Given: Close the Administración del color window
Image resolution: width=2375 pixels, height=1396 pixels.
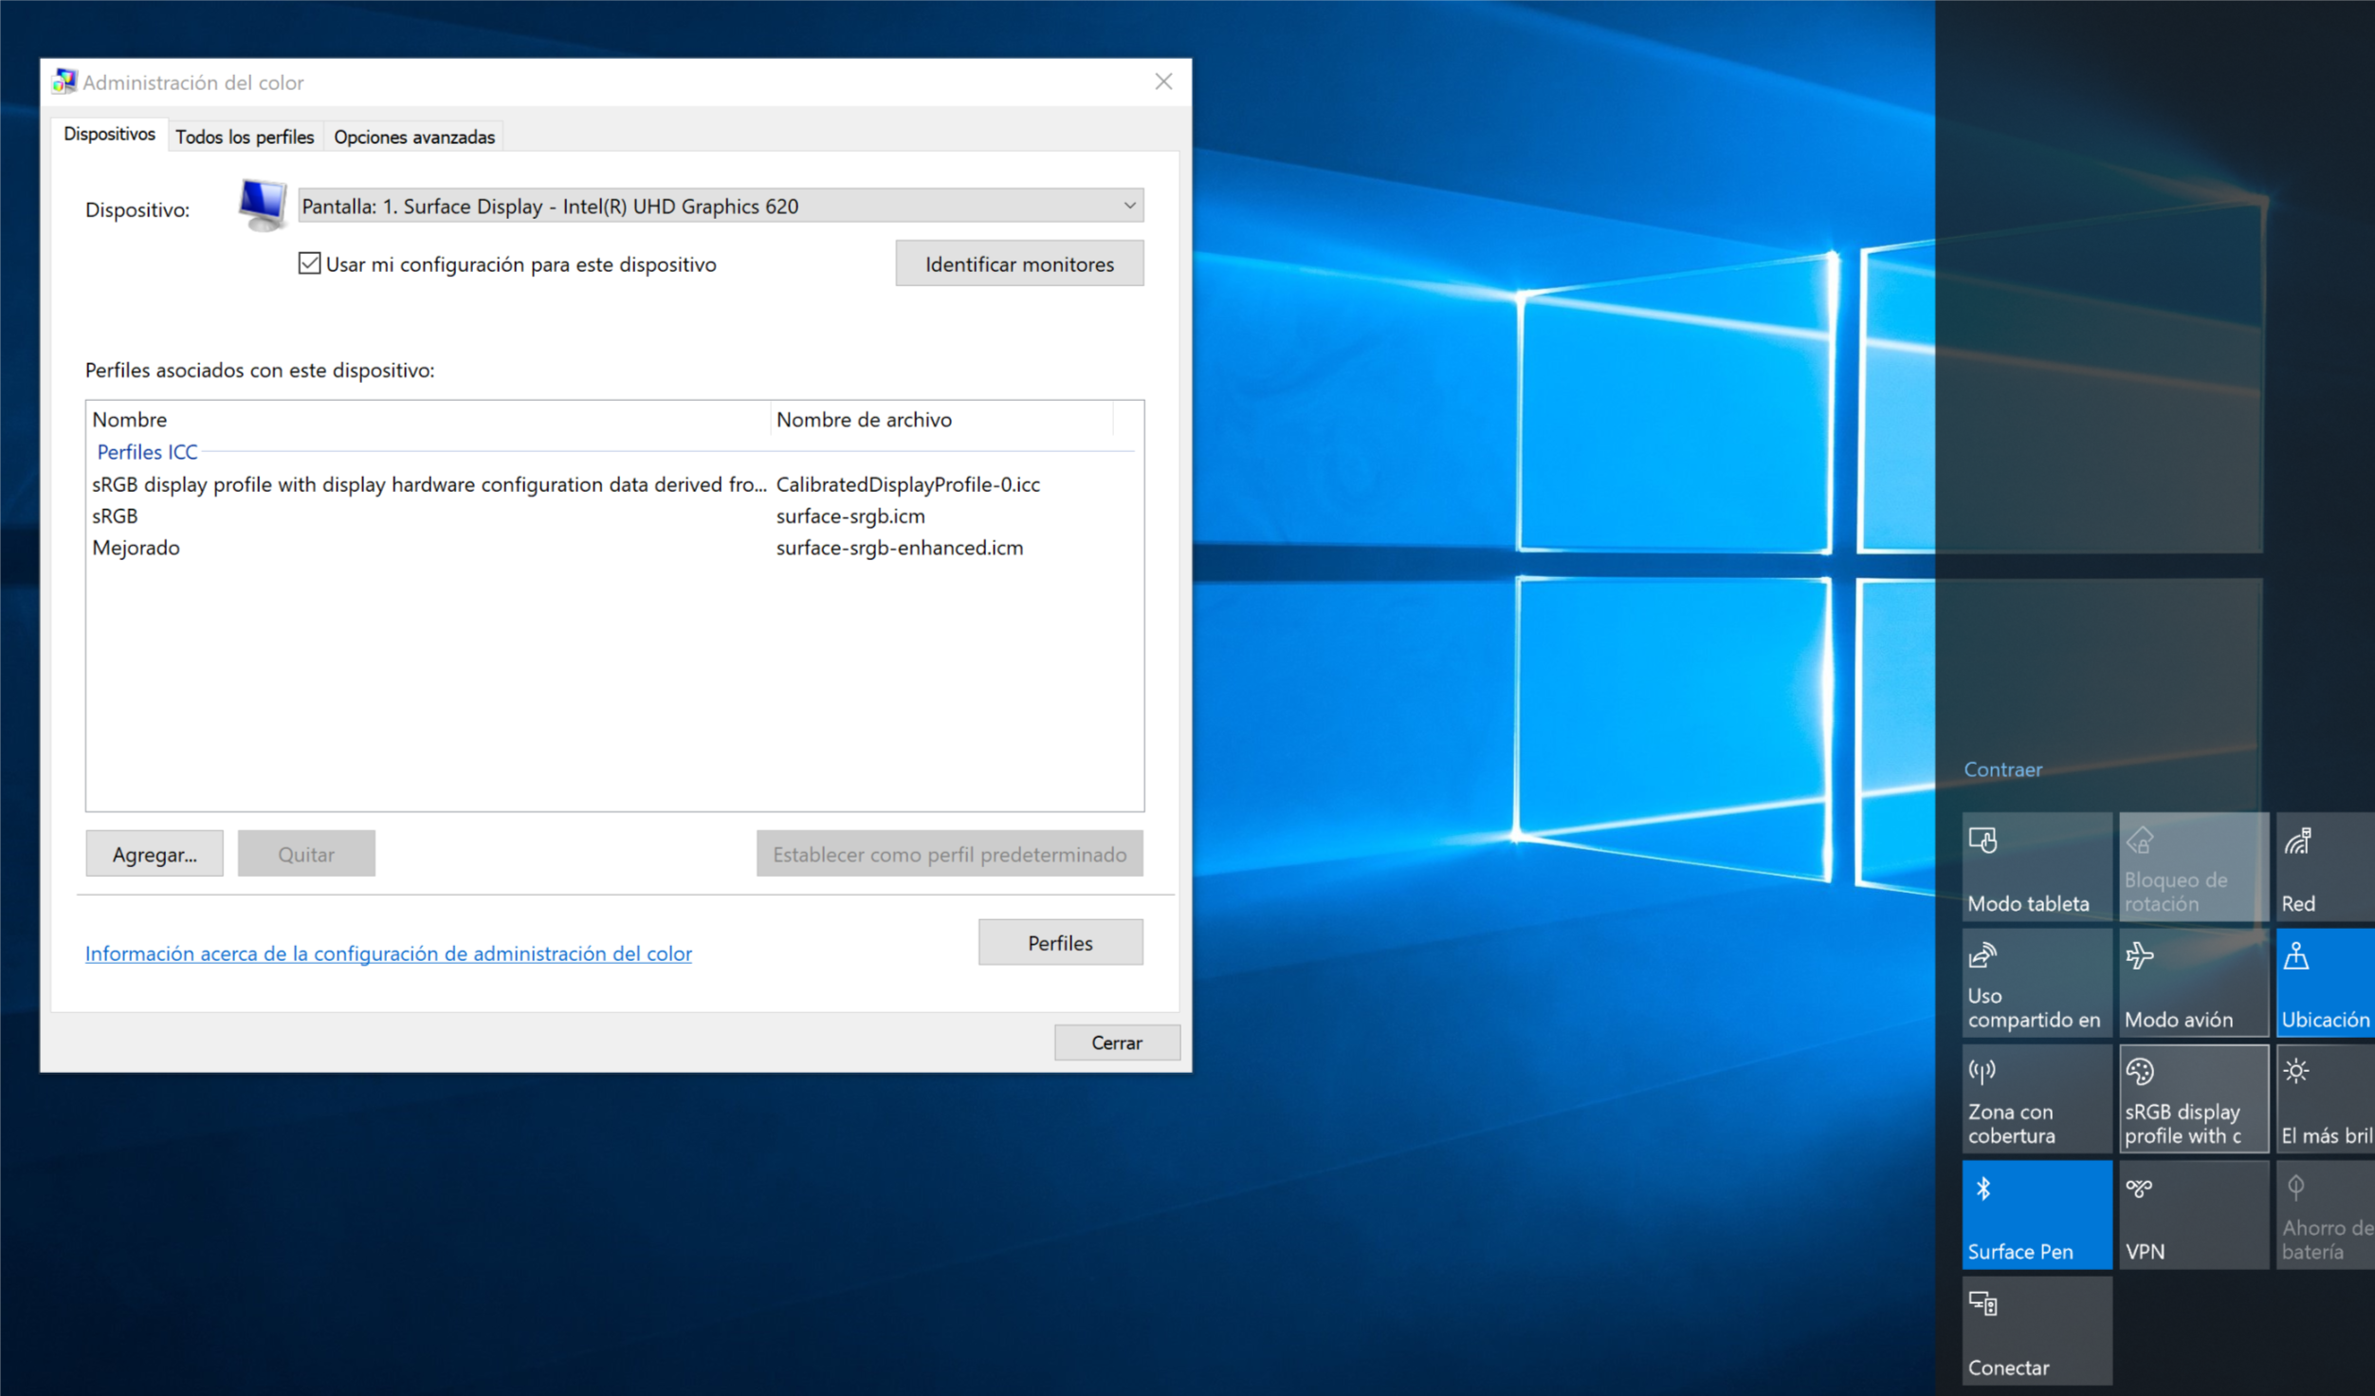Looking at the screenshot, I should [x=1163, y=82].
